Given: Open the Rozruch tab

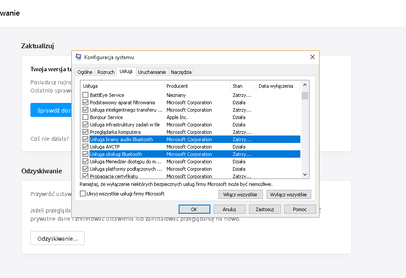Looking at the screenshot, I should pyautogui.click(x=106, y=72).
